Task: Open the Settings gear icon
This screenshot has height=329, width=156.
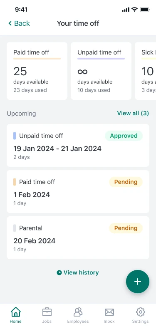Action: point(141,312)
